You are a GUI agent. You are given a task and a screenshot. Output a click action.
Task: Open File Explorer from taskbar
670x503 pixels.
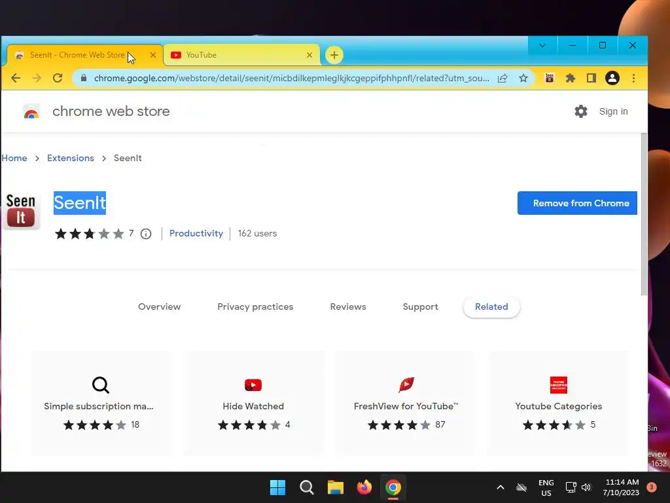point(336,487)
